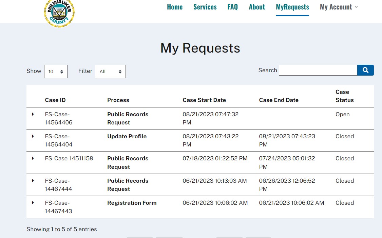382x238 pixels.
Task: Click Closed status for FS-Case-14511159
Action: point(344,158)
